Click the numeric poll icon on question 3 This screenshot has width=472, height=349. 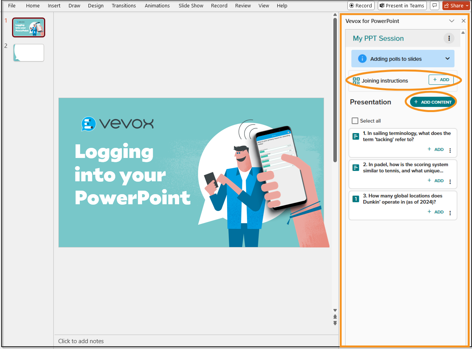click(356, 199)
